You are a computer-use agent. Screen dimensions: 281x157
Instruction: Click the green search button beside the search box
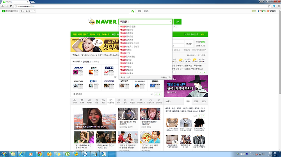pyautogui.click(x=178, y=22)
